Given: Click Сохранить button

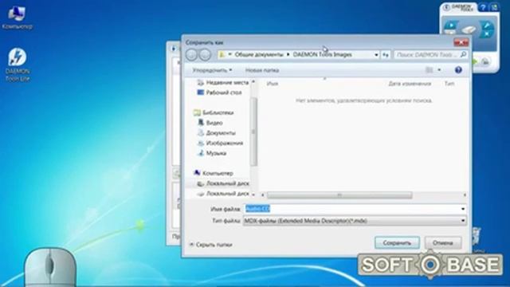Looking at the screenshot, I should coord(397,242).
